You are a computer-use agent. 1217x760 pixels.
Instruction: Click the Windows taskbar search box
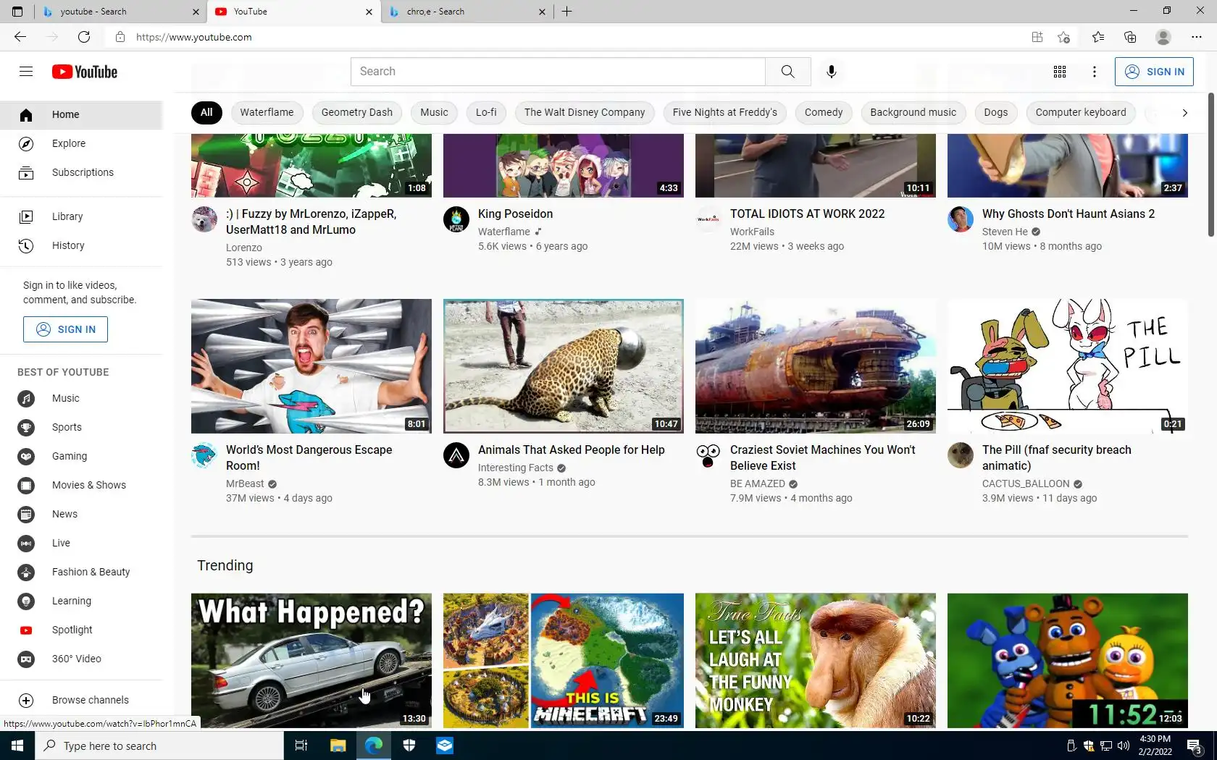tap(159, 746)
